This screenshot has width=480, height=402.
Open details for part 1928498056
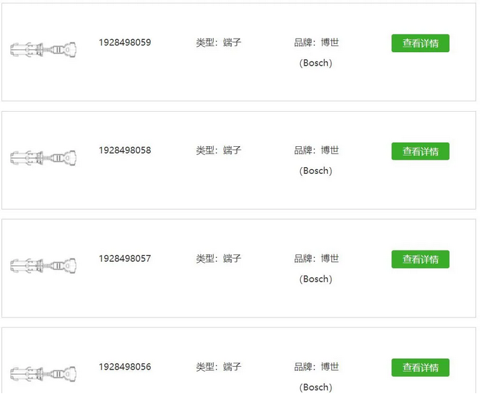coord(420,367)
